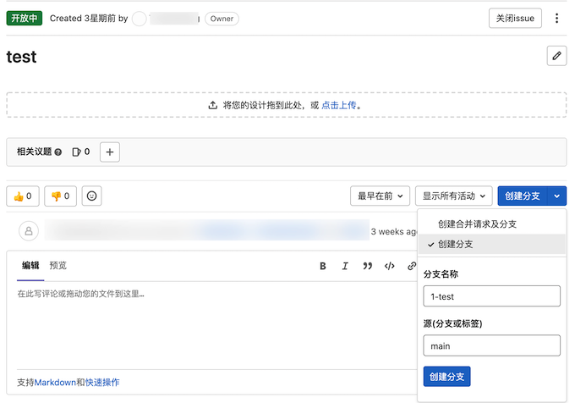This screenshot has height=403, width=575.
Task: Open the vertical ellipsis issue actions menu
Action: (556, 19)
